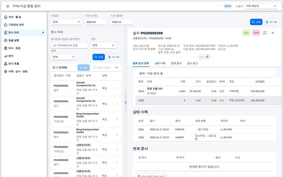
Task: Select 문서 처리 sidebar item
Action: pos(24,33)
